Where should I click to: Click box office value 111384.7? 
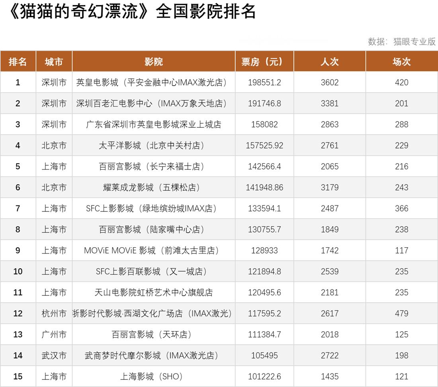264,334
